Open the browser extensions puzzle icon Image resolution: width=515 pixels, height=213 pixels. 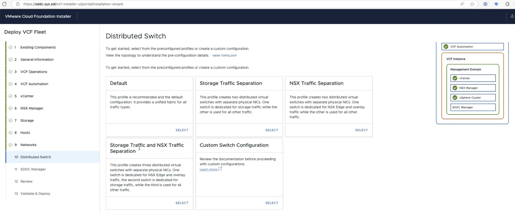tap(507, 4)
